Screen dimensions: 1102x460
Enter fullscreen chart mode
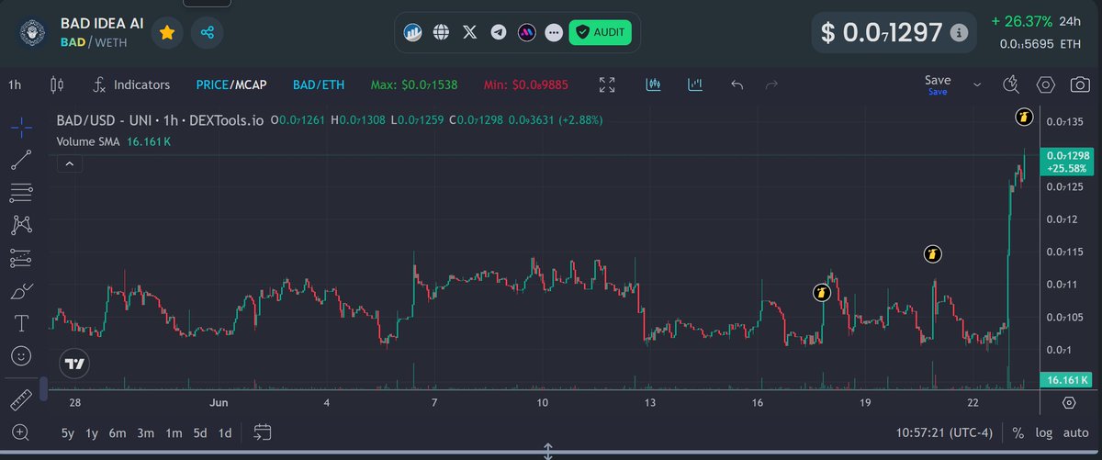[x=607, y=84]
